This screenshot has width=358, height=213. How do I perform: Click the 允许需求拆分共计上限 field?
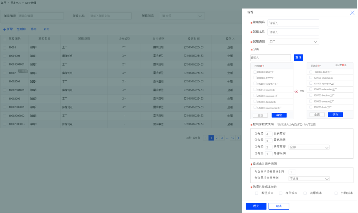pyautogui.click(x=292, y=172)
